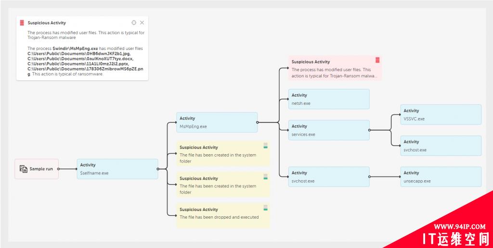
Task: Select the services.exe activity node
Action: (x=329, y=130)
